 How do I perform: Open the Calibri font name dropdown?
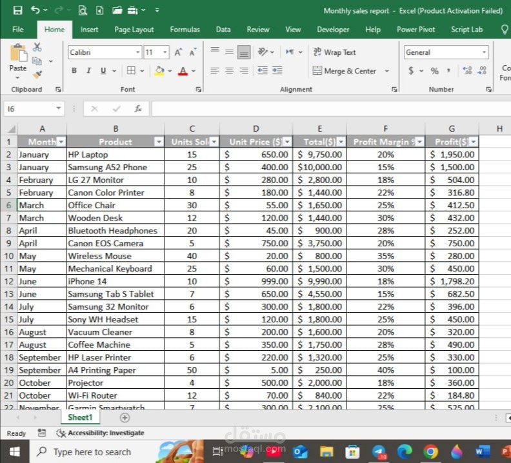click(137, 52)
